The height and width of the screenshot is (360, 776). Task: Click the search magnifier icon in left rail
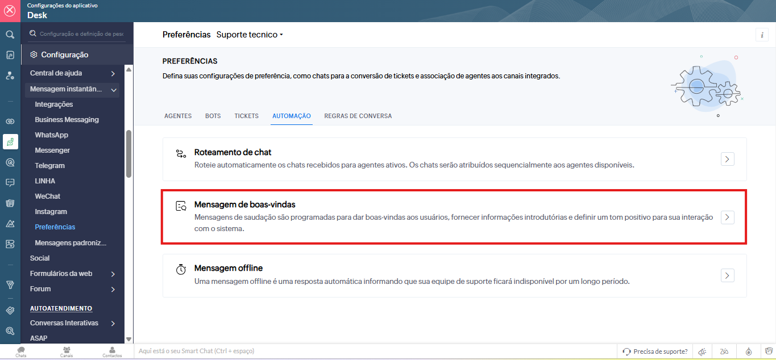10,35
